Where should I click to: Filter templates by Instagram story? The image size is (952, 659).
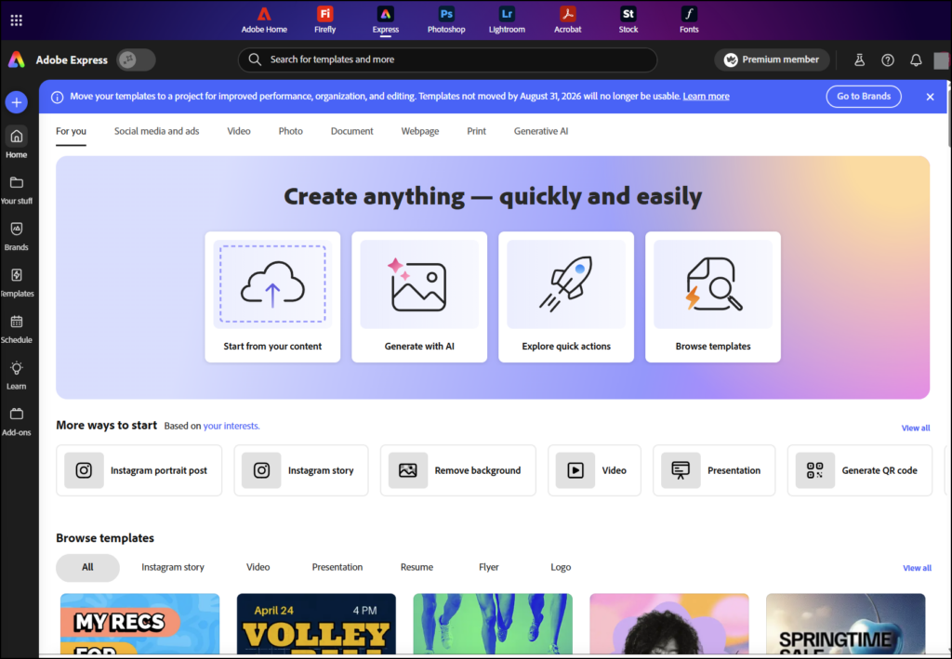(173, 567)
